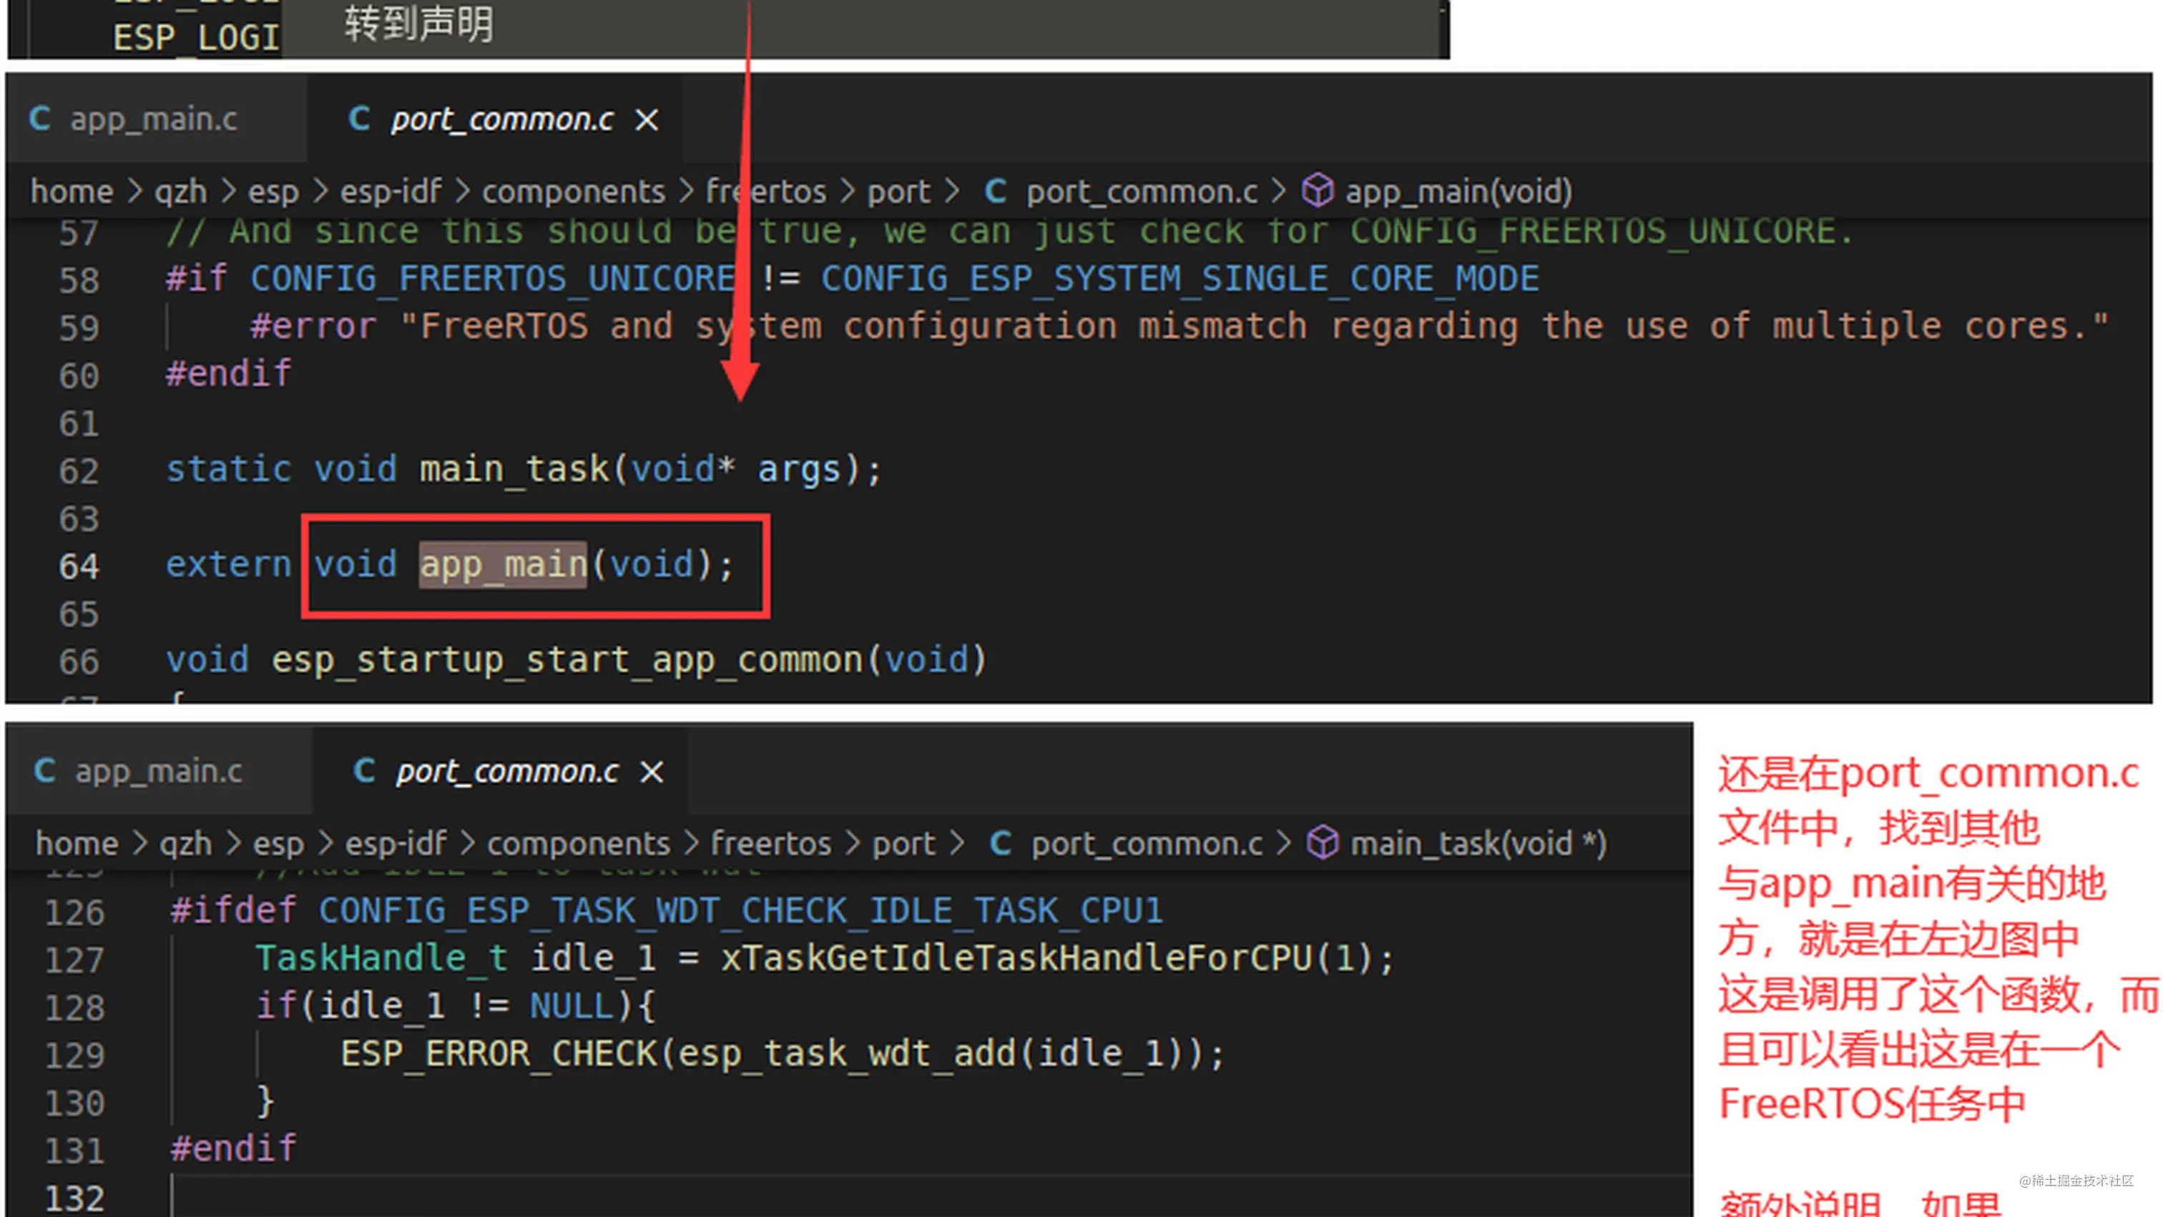Click line number 64 in upper gutter
This screenshot has height=1217, width=2163.
tap(79, 566)
